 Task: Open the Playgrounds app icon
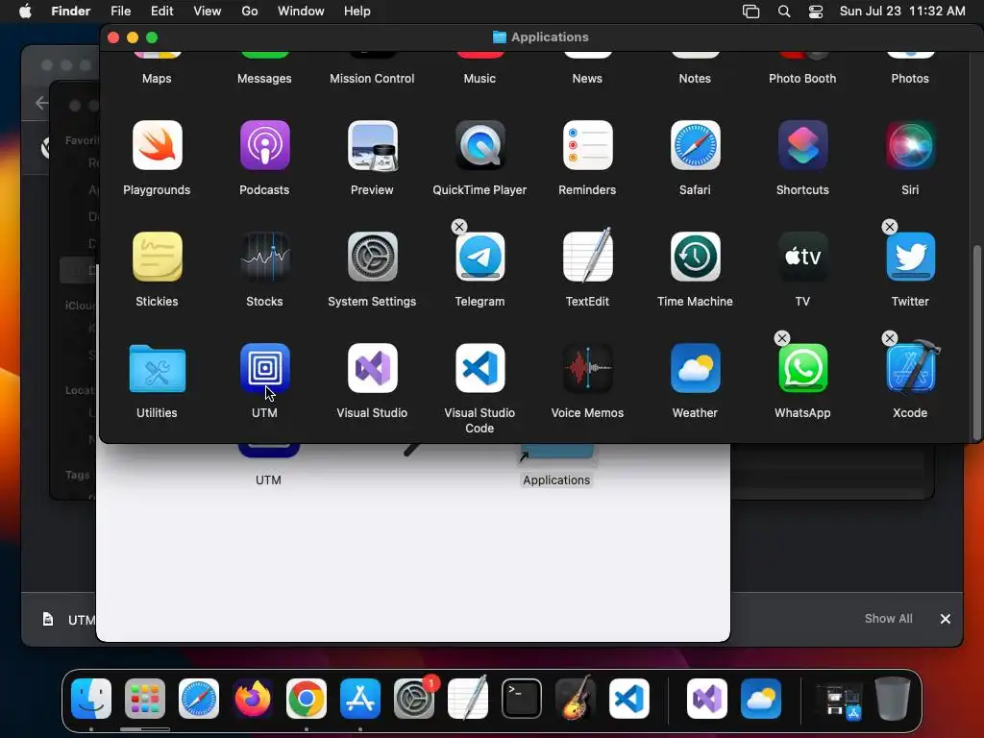(157, 146)
